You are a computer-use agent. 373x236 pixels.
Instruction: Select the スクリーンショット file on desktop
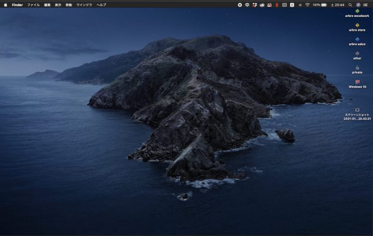(357, 114)
